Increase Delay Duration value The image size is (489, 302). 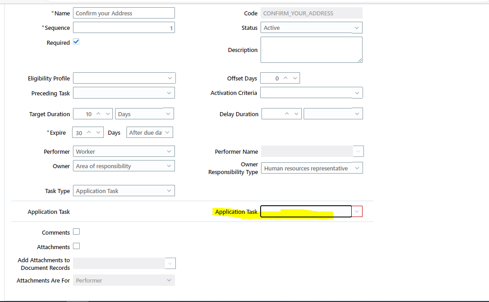click(x=287, y=114)
